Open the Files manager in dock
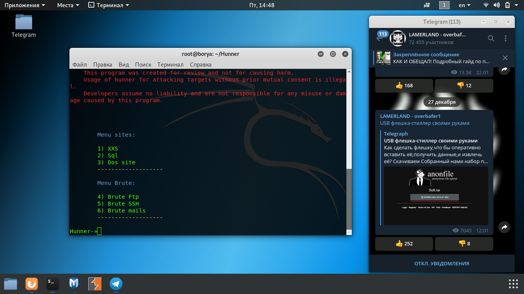 (11, 284)
